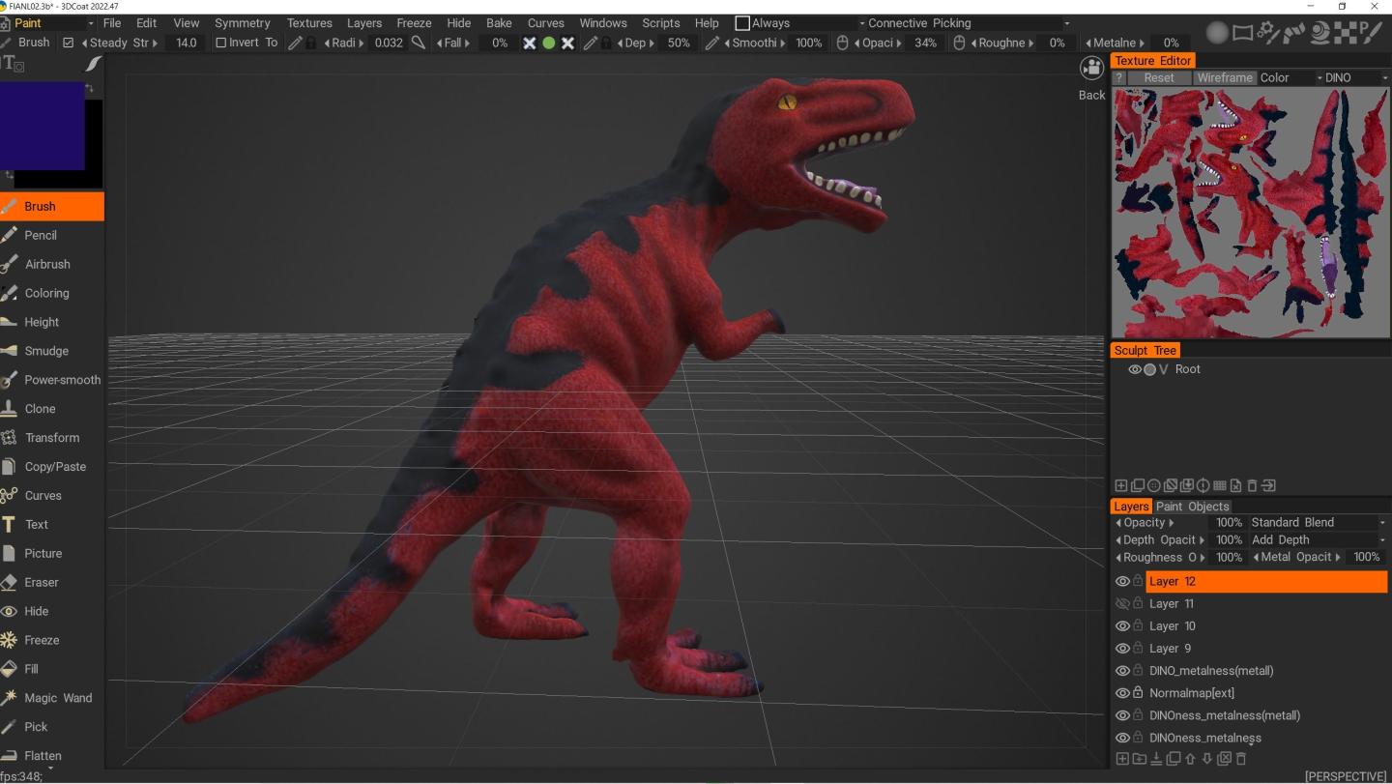
Task: Select the Fill tool
Action: coord(51,669)
